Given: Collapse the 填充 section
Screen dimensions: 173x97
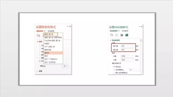Looking at the screenshot, I should (37, 42).
